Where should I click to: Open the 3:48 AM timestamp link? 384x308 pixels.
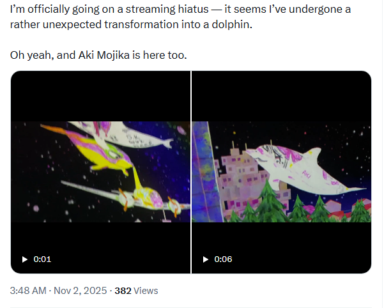coord(28,291)
